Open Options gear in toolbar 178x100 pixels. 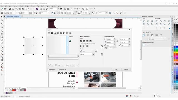point(83,9)
